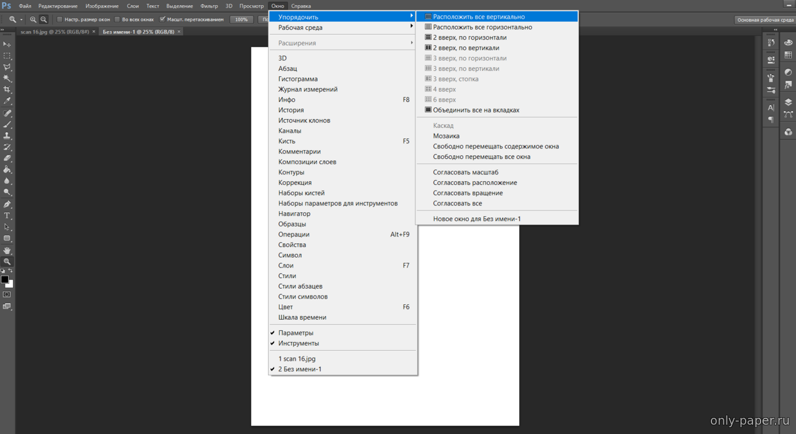The height and width of the screenshot is (434, 796).
Task: Switch to 'scan 16.jpg' document tab
Action: [x=55, y=31]
